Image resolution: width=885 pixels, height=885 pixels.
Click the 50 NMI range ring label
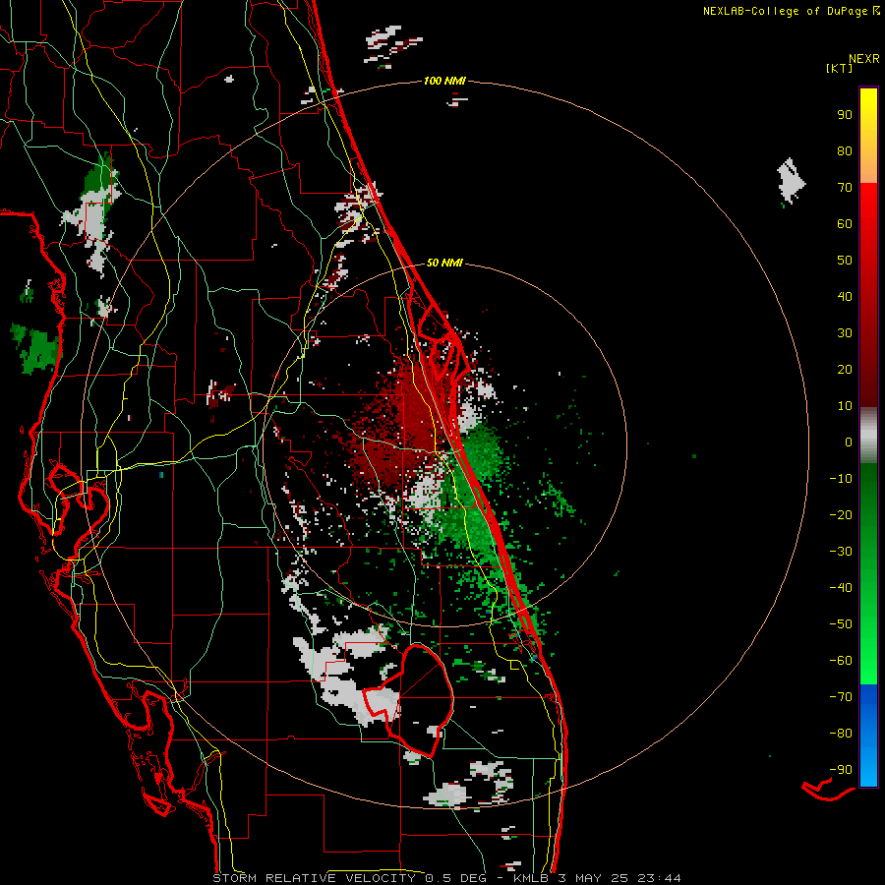(x=444, y=263)
